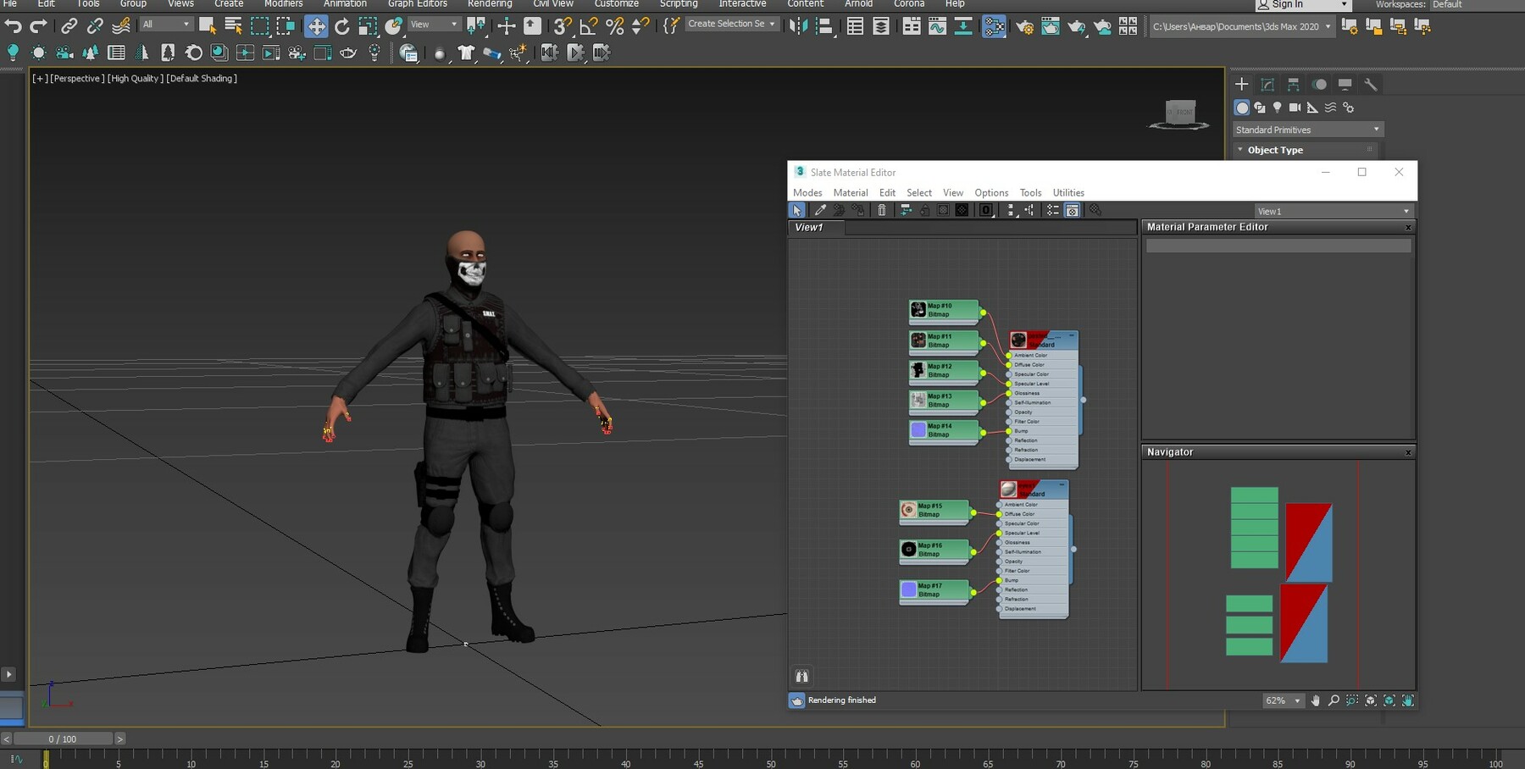Open the Material menu in Slate Material Editor
The width and height of the screenshot is (1525, 769).
[851, 192]
